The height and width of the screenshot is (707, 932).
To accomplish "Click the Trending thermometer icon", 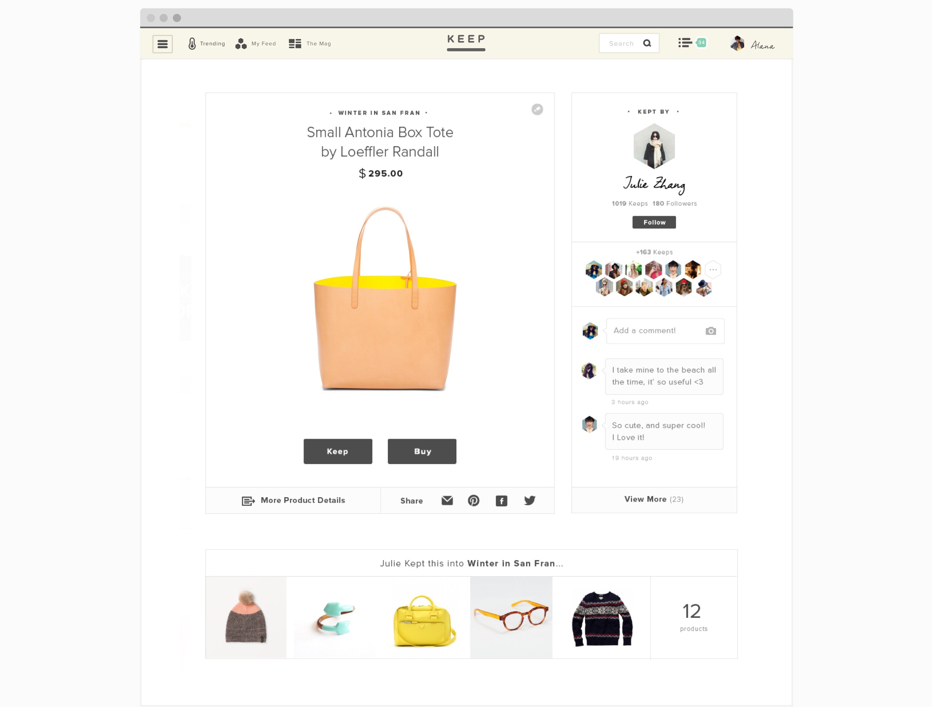I will [x=192, y=43].
